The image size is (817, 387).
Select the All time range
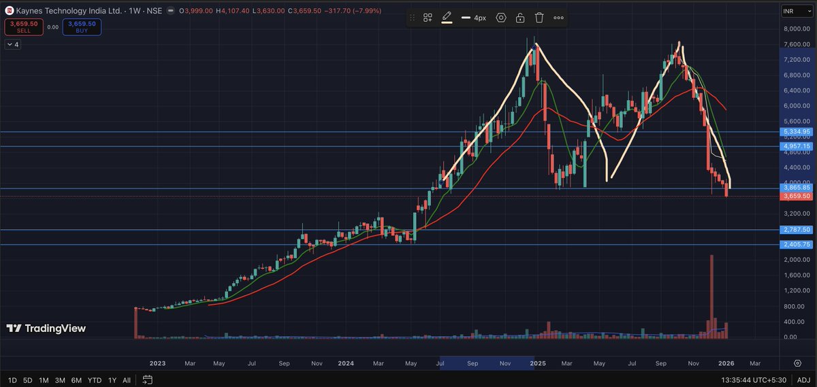tap(127, 380)
